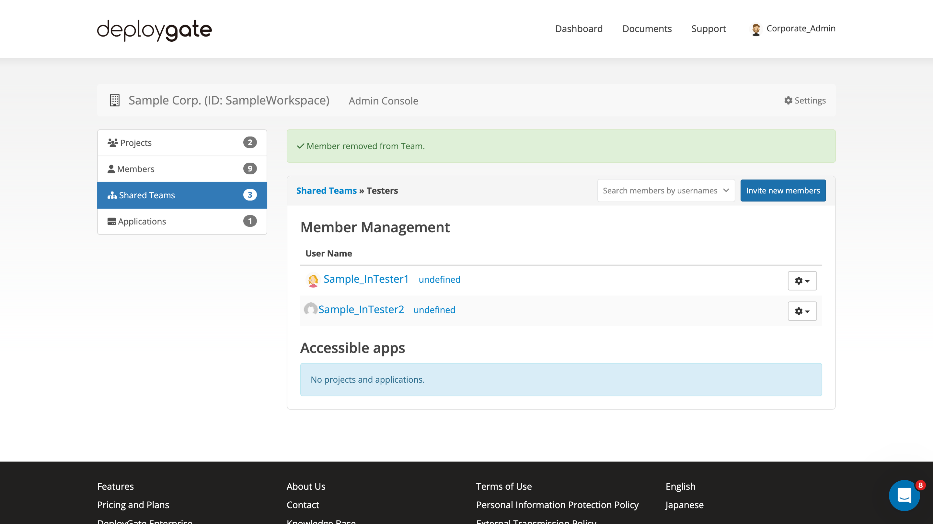The height and width of the screenshot is (524, 933).
Task: Click Sample_InTester1's avatar image
Action: 313,280
